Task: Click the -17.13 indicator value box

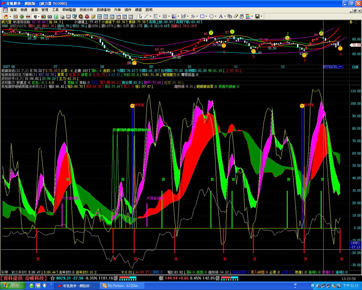Action: [x=355, y=247]
